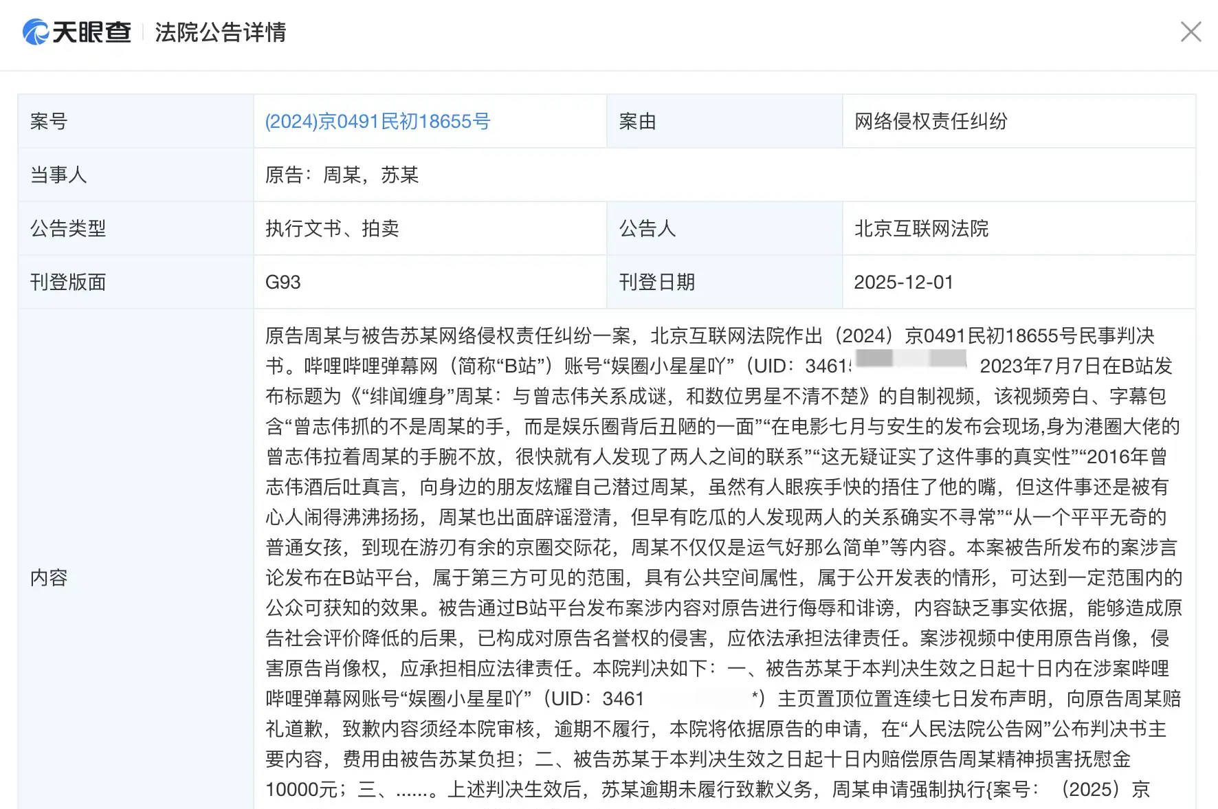Click the G93 publication page value
Screen dimensions: 1218x809
click(x=283, y=282)
